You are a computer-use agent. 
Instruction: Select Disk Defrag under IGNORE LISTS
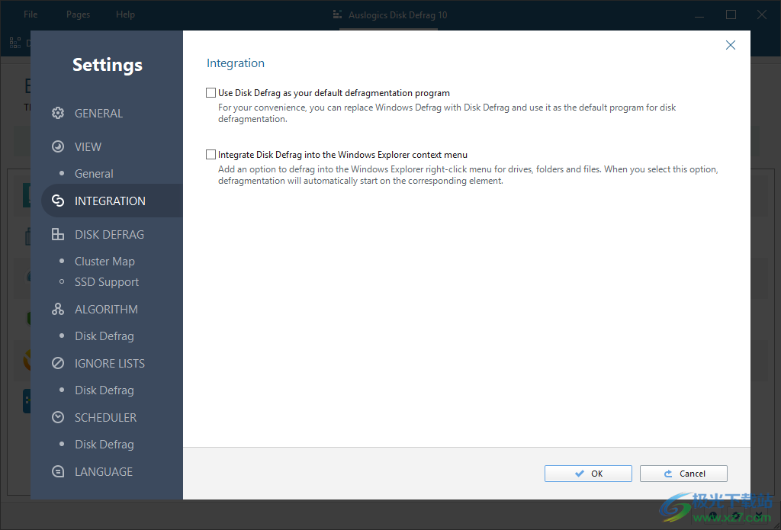(104, 390)
